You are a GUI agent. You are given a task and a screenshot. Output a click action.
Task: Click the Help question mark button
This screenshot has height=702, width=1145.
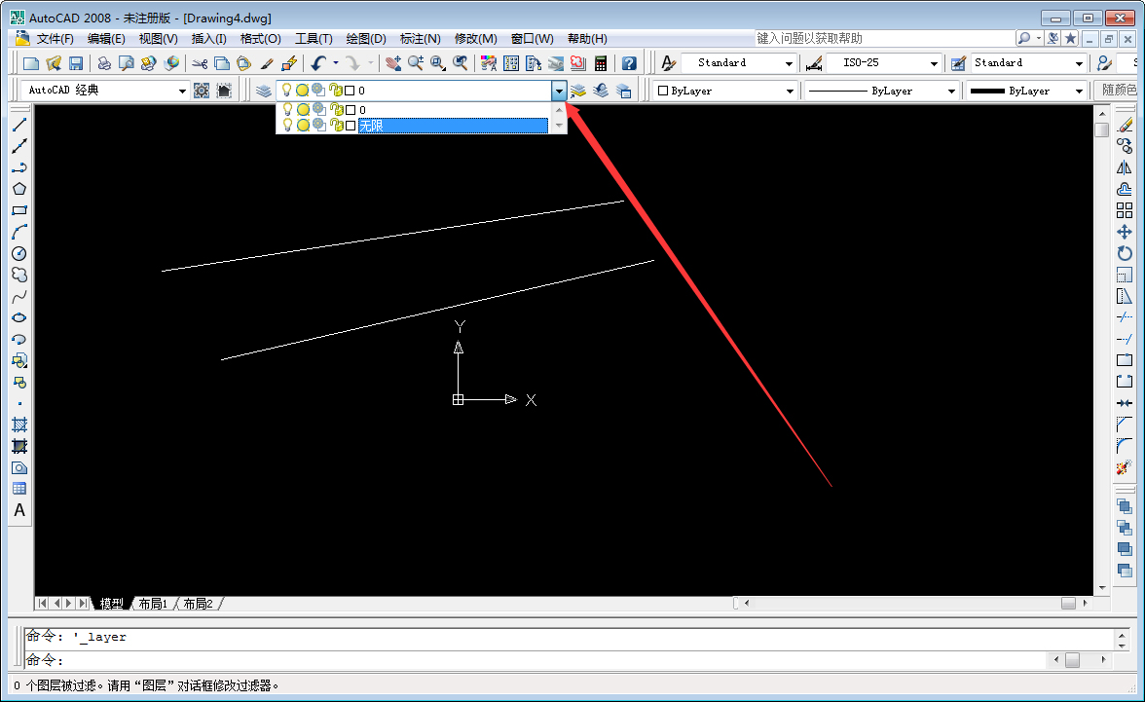[x=629, y=62]
